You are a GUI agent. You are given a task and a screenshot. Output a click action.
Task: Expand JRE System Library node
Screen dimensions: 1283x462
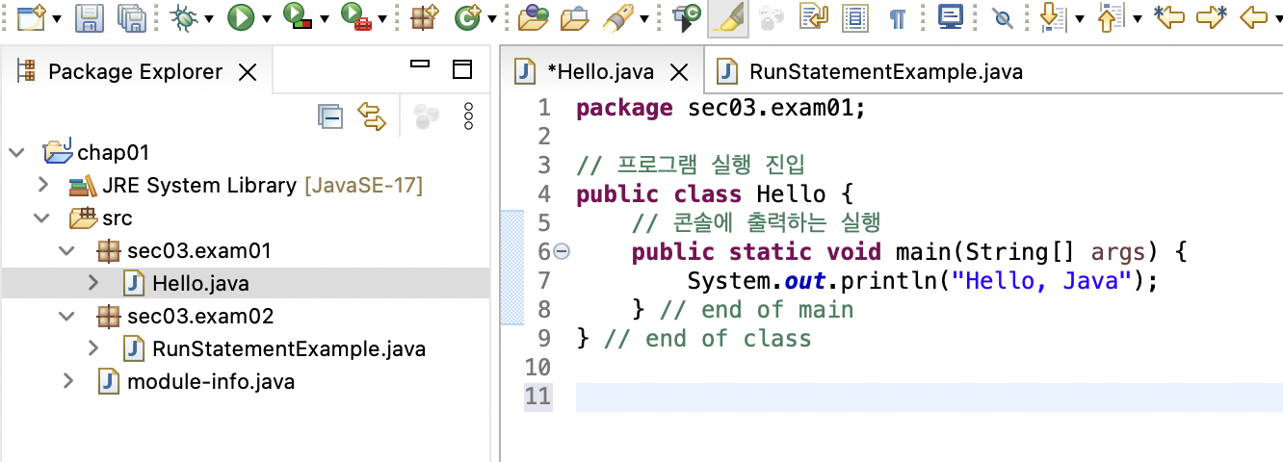pyautogui.click(x=42, y=185)
